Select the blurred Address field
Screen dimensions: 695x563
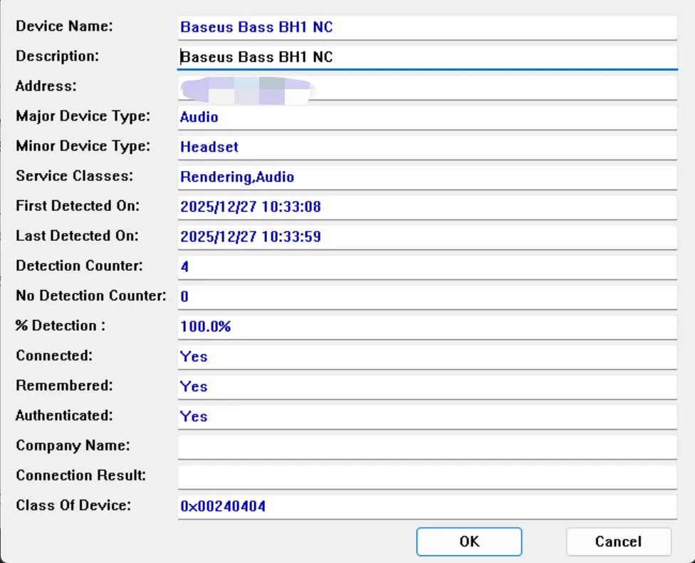tap(427, 88)
